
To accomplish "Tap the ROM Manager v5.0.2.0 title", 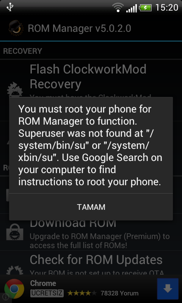I will click(x=80, y=28).
